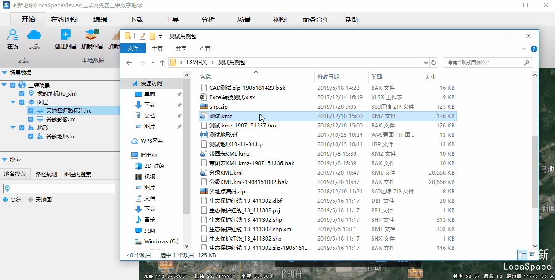Uncheck the 天地图道路标注.lrc layer checkbox

click(x=31, y=110)
